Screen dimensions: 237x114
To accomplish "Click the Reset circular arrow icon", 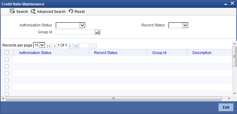I will 71,11.
